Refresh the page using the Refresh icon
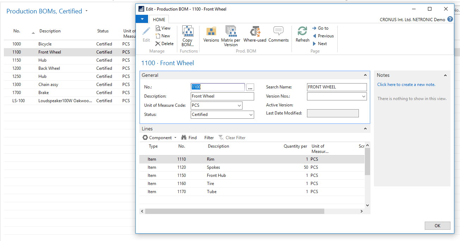The width and height of the screenshot is (460, 241). pyautogui.click(x=302, y=33)
